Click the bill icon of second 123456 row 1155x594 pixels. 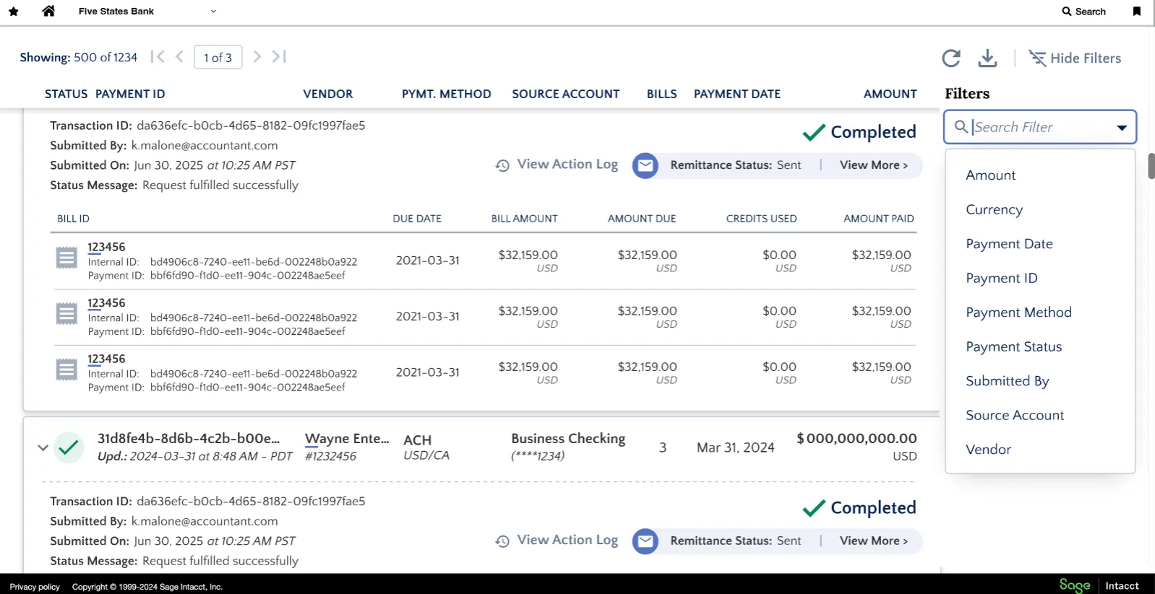coord(66,314)
